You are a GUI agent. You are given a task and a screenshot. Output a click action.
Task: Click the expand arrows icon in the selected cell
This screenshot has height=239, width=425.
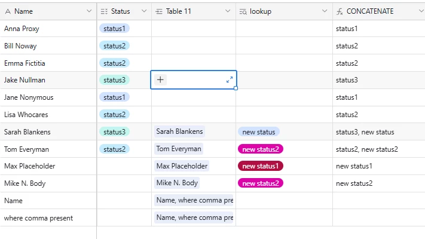click(230, 79)
